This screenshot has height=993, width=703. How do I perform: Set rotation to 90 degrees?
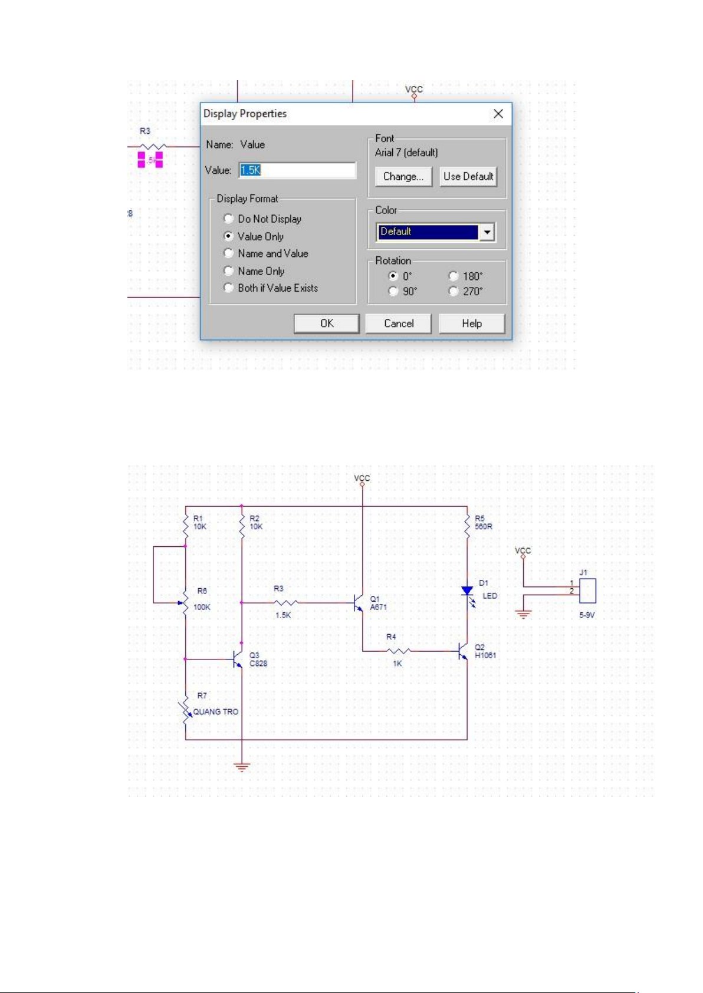[393, 291]
